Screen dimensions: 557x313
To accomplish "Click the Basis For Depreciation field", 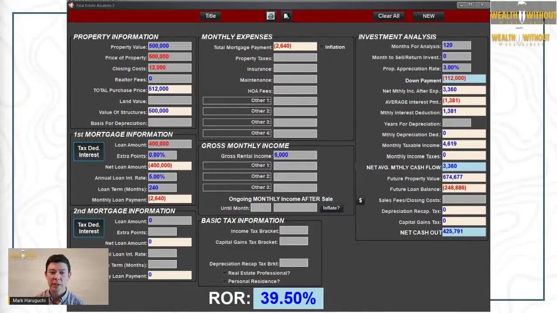I will pos(170,123).
